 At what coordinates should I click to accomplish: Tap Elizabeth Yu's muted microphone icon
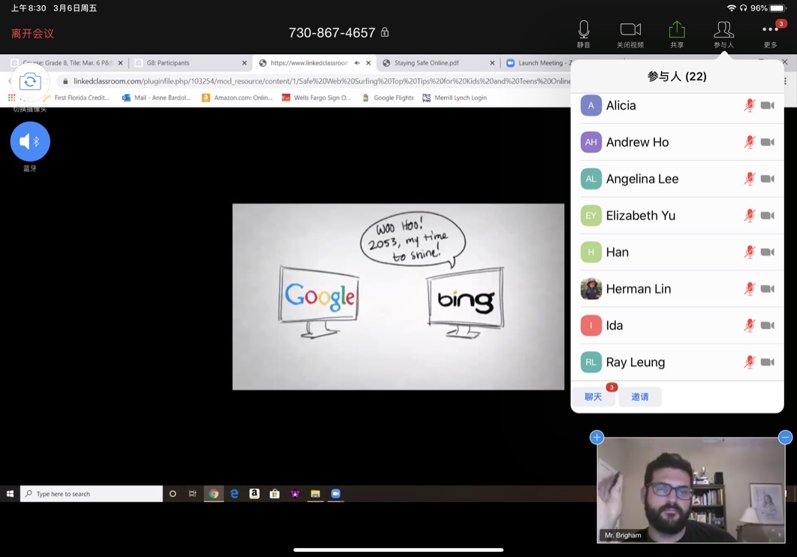coord(749,215)
